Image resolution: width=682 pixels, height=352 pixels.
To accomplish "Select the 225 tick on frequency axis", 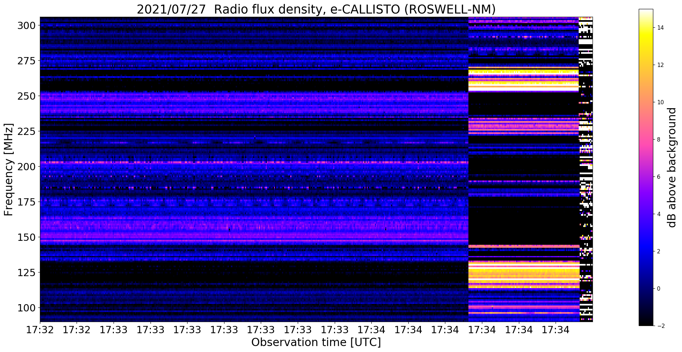I will (x=26, y=131).
